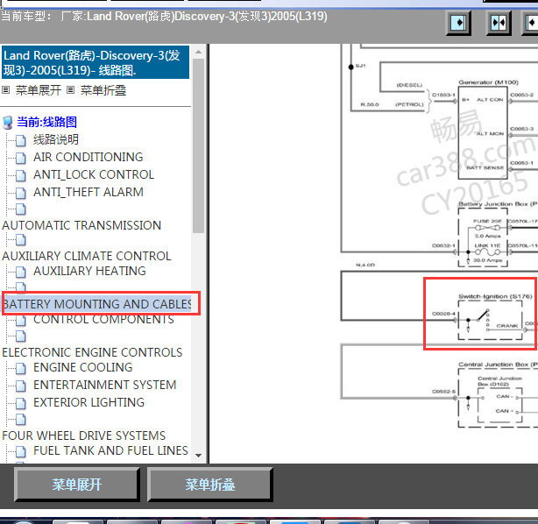Click the computer icon beside 当前:线路图
Viewport: 538px width, 524px height.
tap(8, 123)
